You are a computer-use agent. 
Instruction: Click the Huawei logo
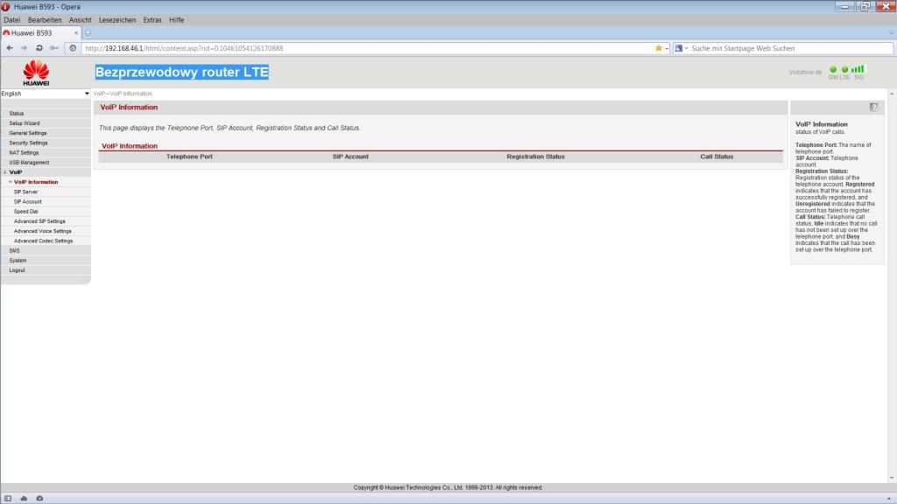pyautogui.click(x=36, y=73)
